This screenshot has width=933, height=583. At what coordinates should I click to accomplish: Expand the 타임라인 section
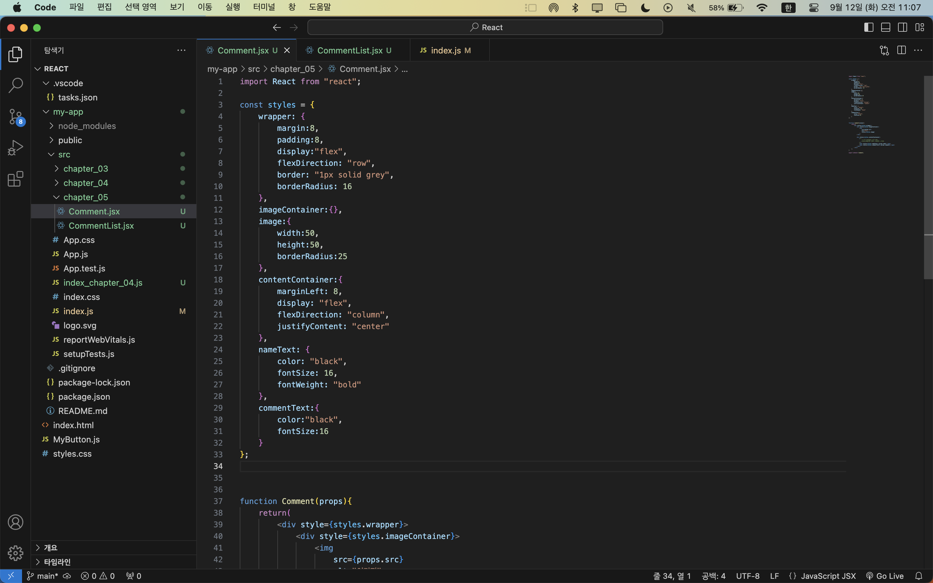coord(57,562)
